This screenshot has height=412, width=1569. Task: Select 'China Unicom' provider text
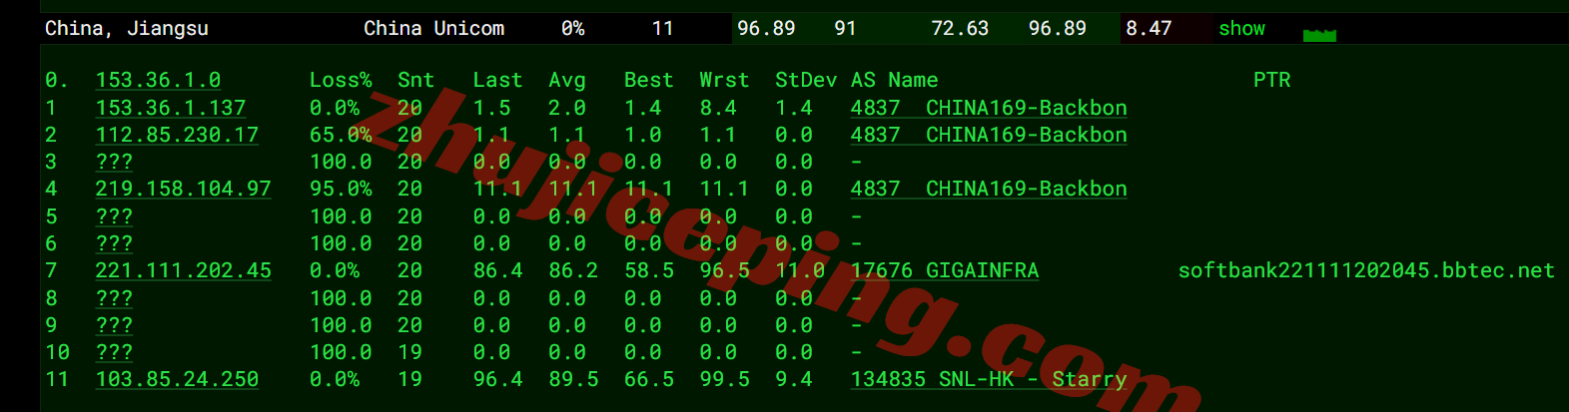pos(433,28)
